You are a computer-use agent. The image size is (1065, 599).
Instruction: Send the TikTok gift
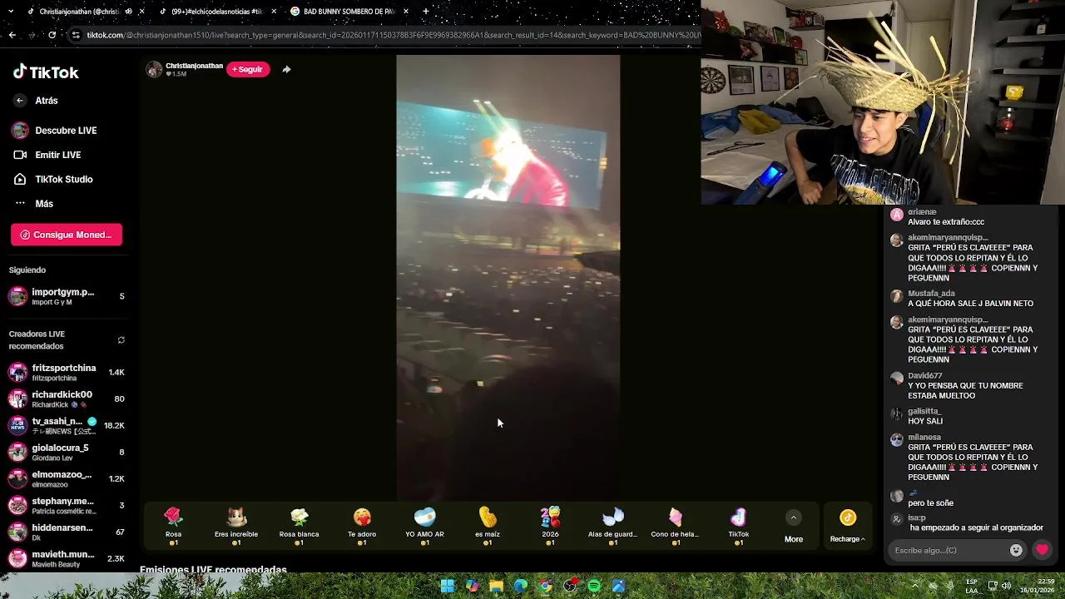(739, 526)
